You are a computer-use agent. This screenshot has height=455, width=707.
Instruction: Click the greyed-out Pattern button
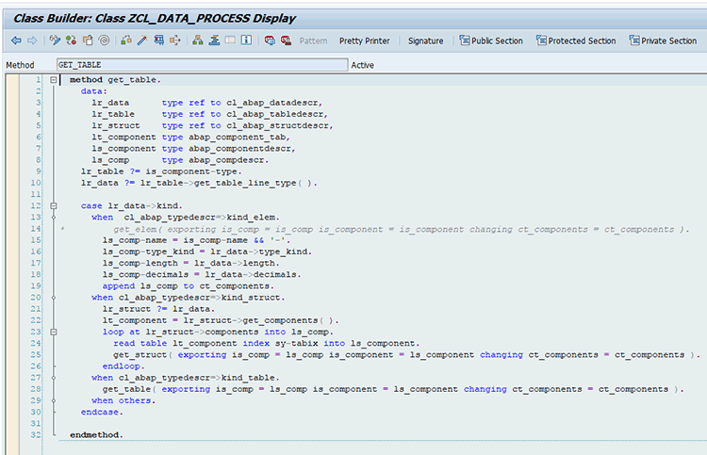(x=313, y=41)
